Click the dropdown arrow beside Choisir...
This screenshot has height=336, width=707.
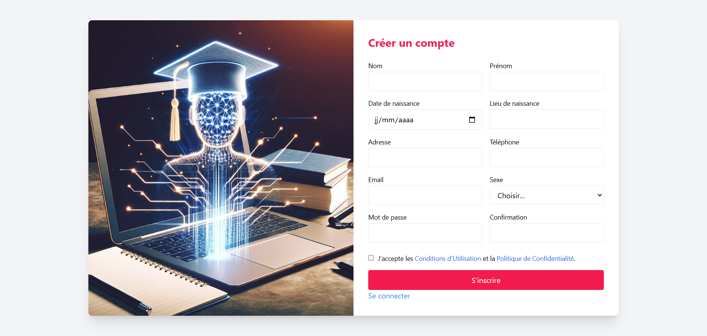pyautogui.click(x=599, y=195)
